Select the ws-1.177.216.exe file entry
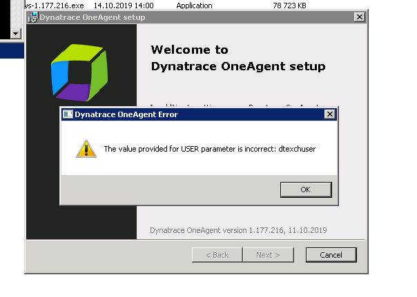 tap(55, 6)
